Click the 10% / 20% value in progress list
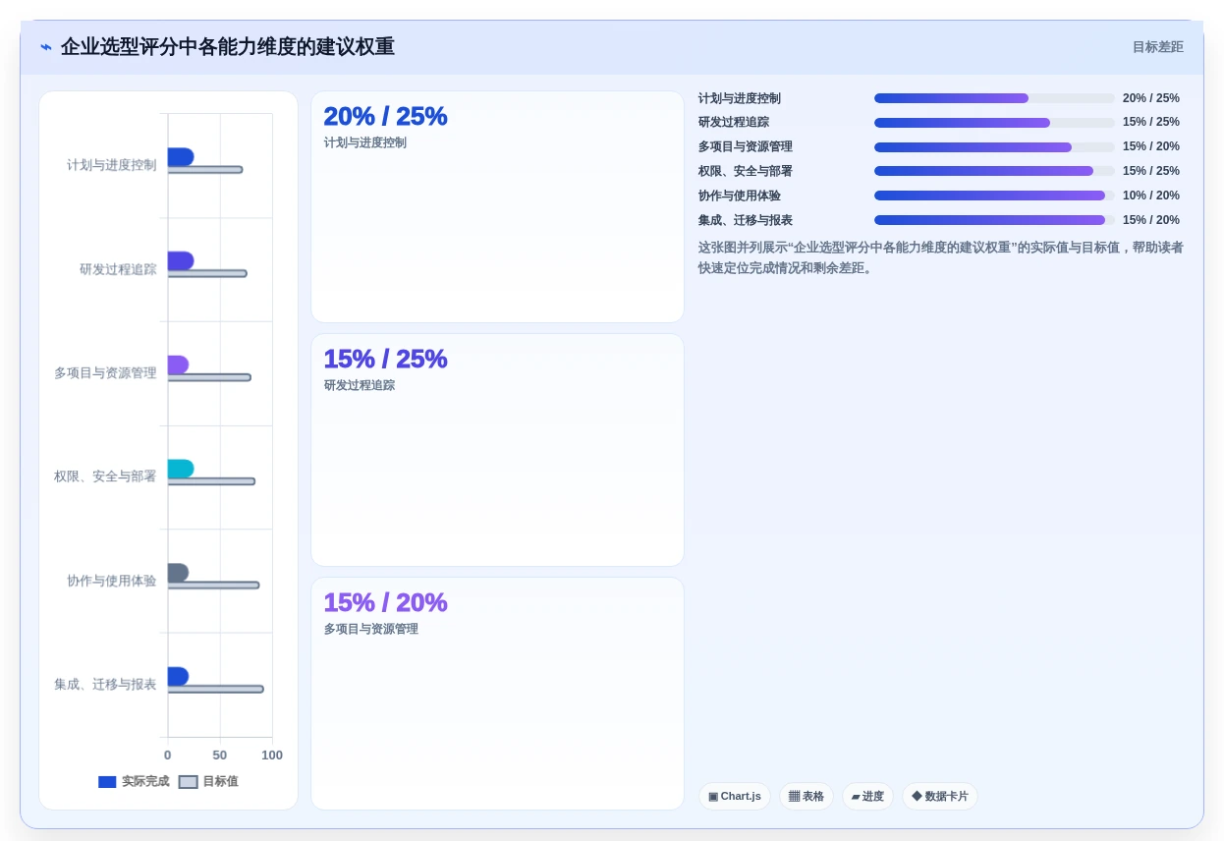The width and height of the screenshot is (1224, 841). coord(1151,196)
